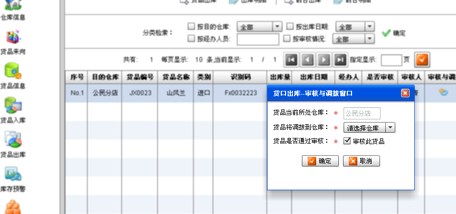Click the 进口 类别 cell
Image resolution: width=456 pixels, height=214 pixels.
pyautogui.click(x=204, y=93)
